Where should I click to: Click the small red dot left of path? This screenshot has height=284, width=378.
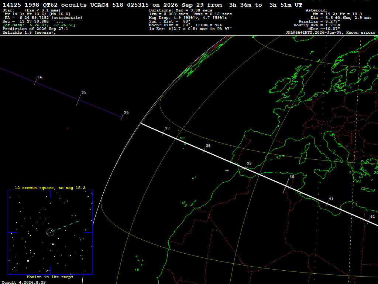tap(67, 128)
